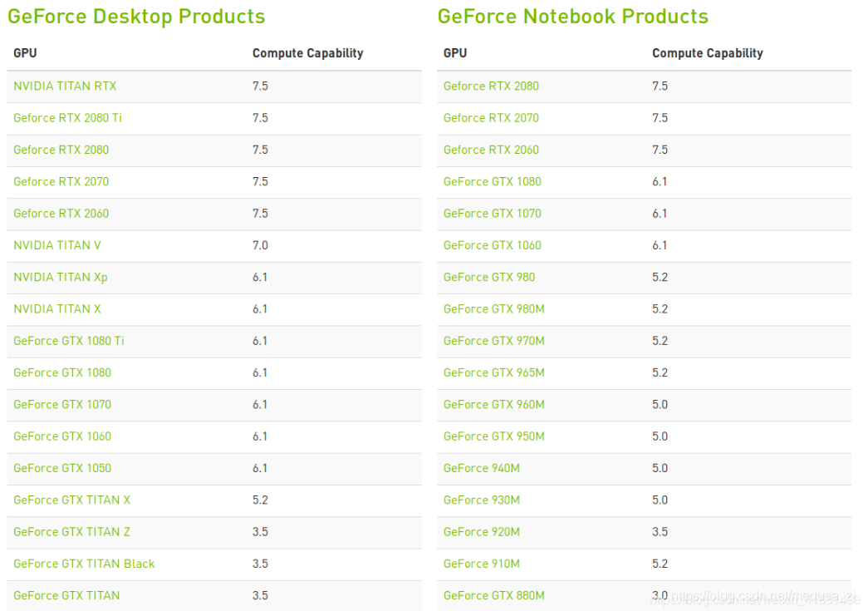The height and width of the screenshot is (611, 863).
Task: Open the GeForce 910M link
Action: tap(482, 564)
